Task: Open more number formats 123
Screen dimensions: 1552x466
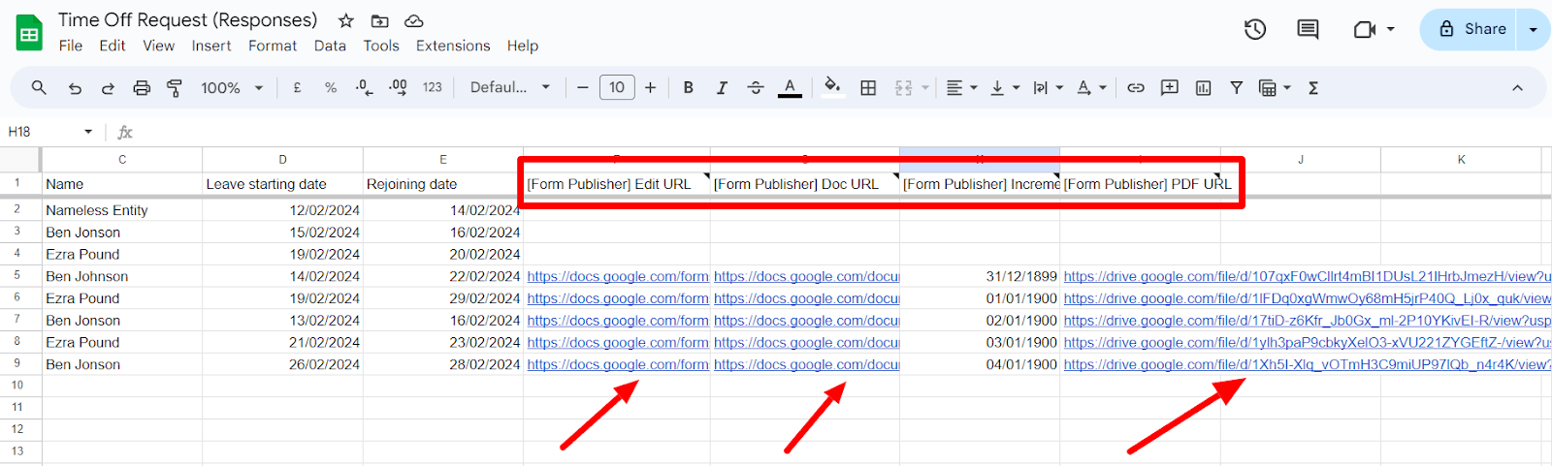Action: coord(433,87)
